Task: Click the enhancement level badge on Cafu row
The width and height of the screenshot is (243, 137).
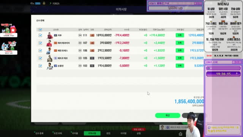Action: tap(92, 35)
